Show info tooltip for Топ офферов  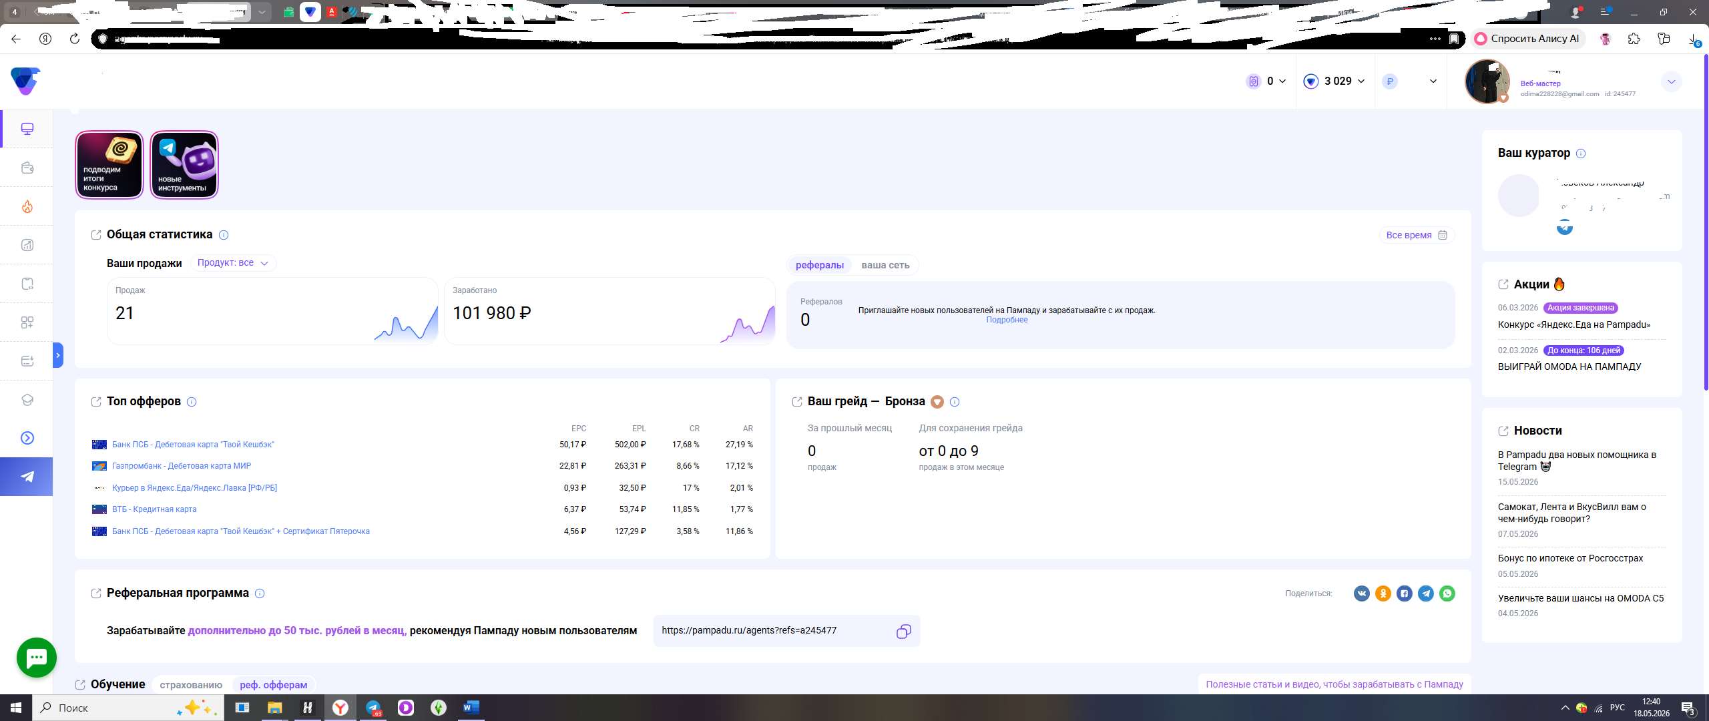pos(192,402)
